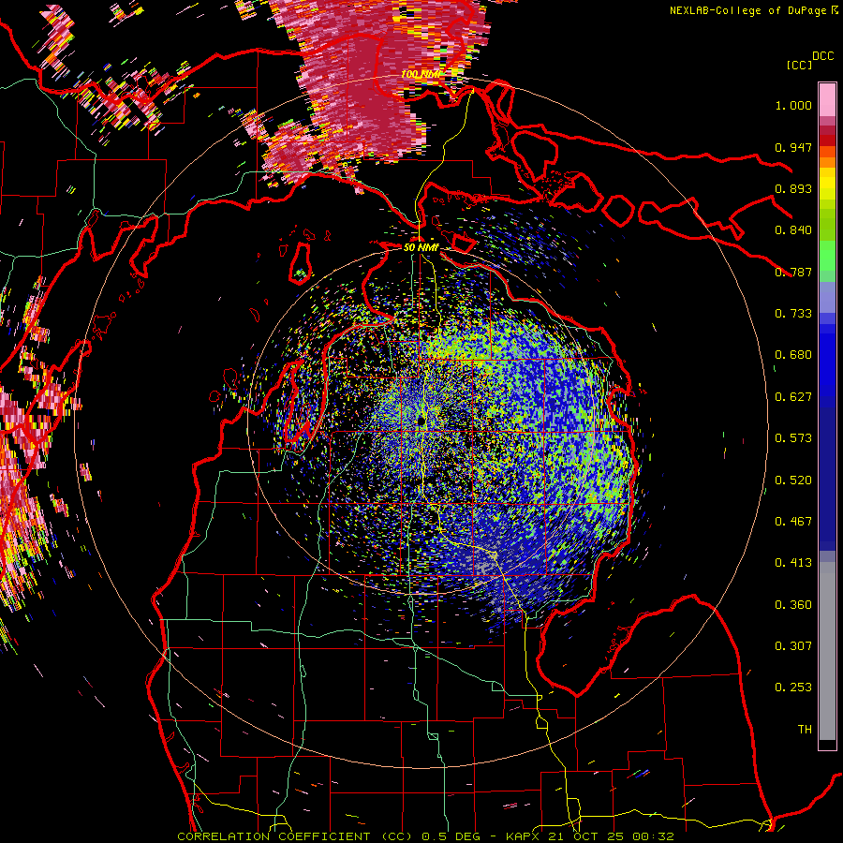Click the black radar site dot at the map center

click(x=421, y=421)
